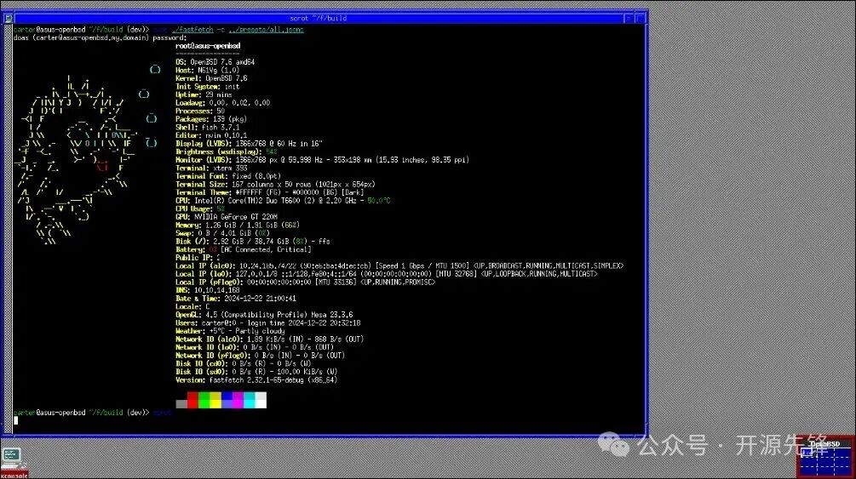Click the Memory usage line
Viewport: 856px width, 479px height.
coord(238,225)
